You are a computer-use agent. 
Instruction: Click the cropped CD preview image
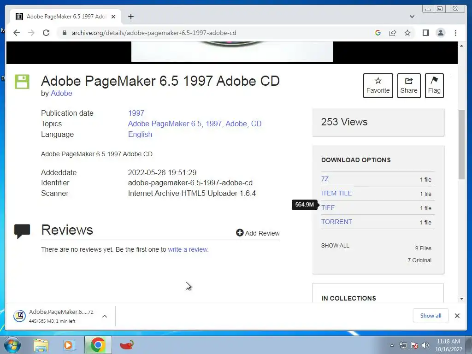pos(232,52)
